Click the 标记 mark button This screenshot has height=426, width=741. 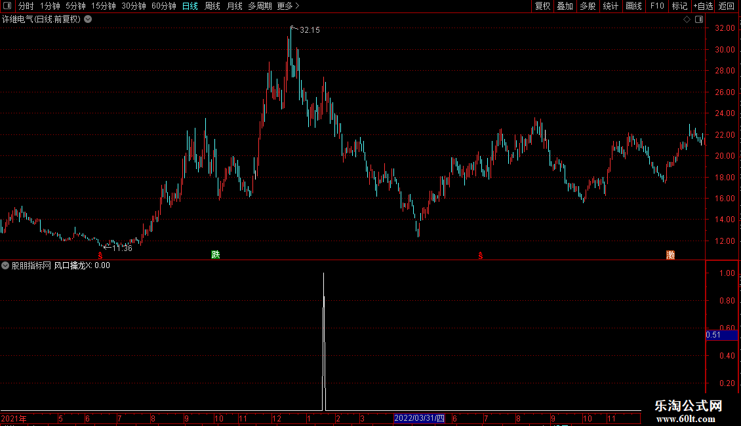point(679,6)
